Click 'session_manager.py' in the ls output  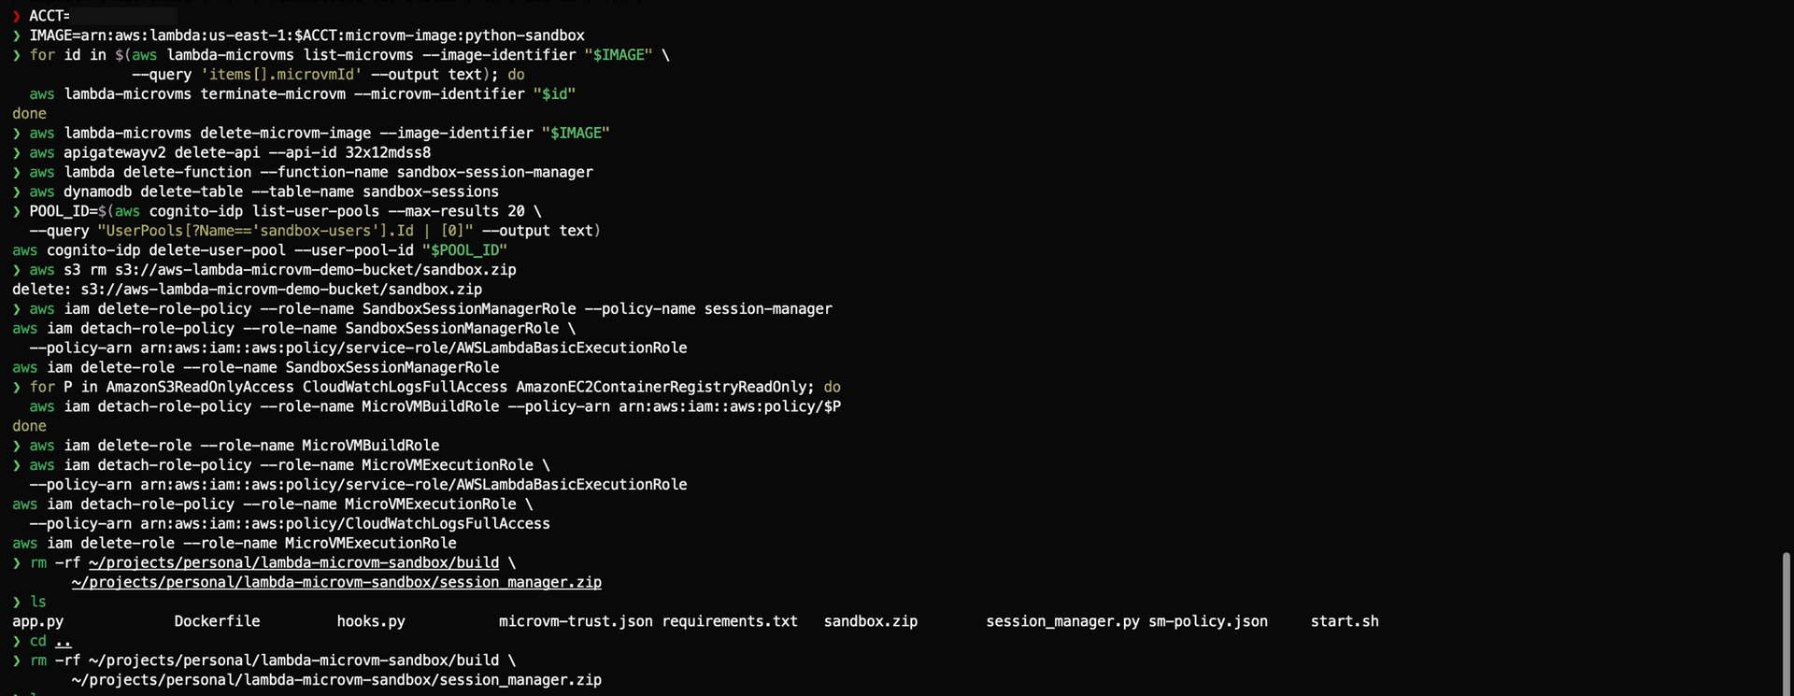[x=1063, y=621]
